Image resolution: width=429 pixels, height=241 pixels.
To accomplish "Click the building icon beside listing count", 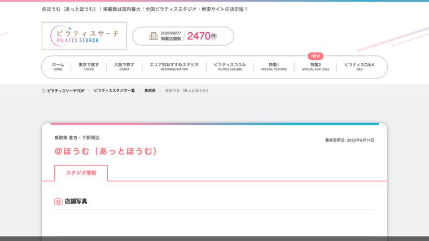I will [154, 36].
